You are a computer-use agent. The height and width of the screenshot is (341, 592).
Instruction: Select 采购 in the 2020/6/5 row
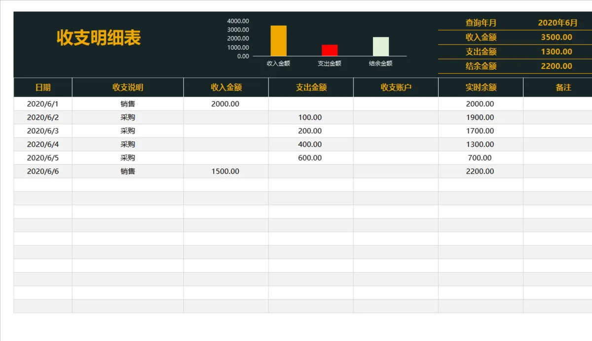coord(128,158)
